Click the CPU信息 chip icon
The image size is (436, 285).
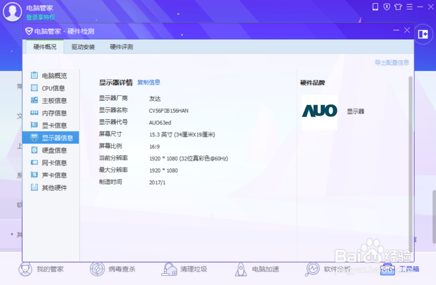coord(34,88)
